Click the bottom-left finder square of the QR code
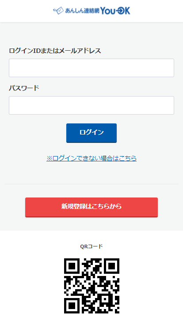 pyautogui.click(x=72, y=306)
